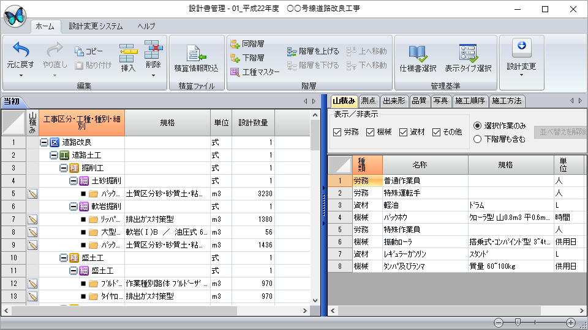The width and height of the screenshot is (588, 330).
Task: Switch to the 設計変更システム ribbon tab
Action: coord(96,26)
